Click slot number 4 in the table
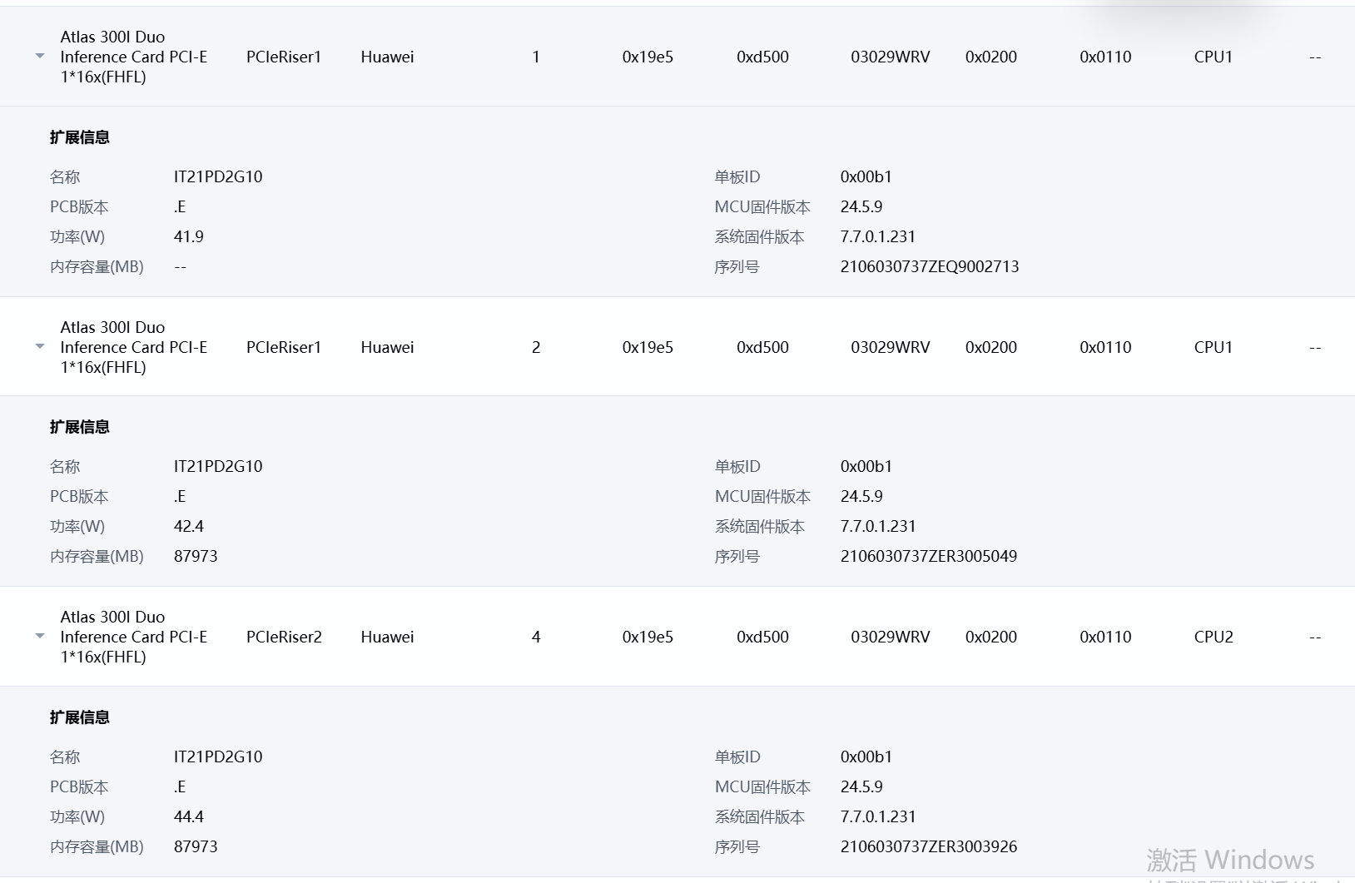The width and height of the screenshot is (1355, 883). (x=536, y=637)
